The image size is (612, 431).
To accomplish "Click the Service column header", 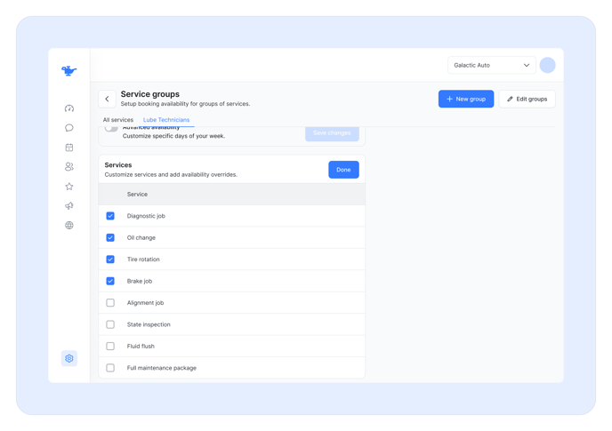I will click(x=137, y=195).
